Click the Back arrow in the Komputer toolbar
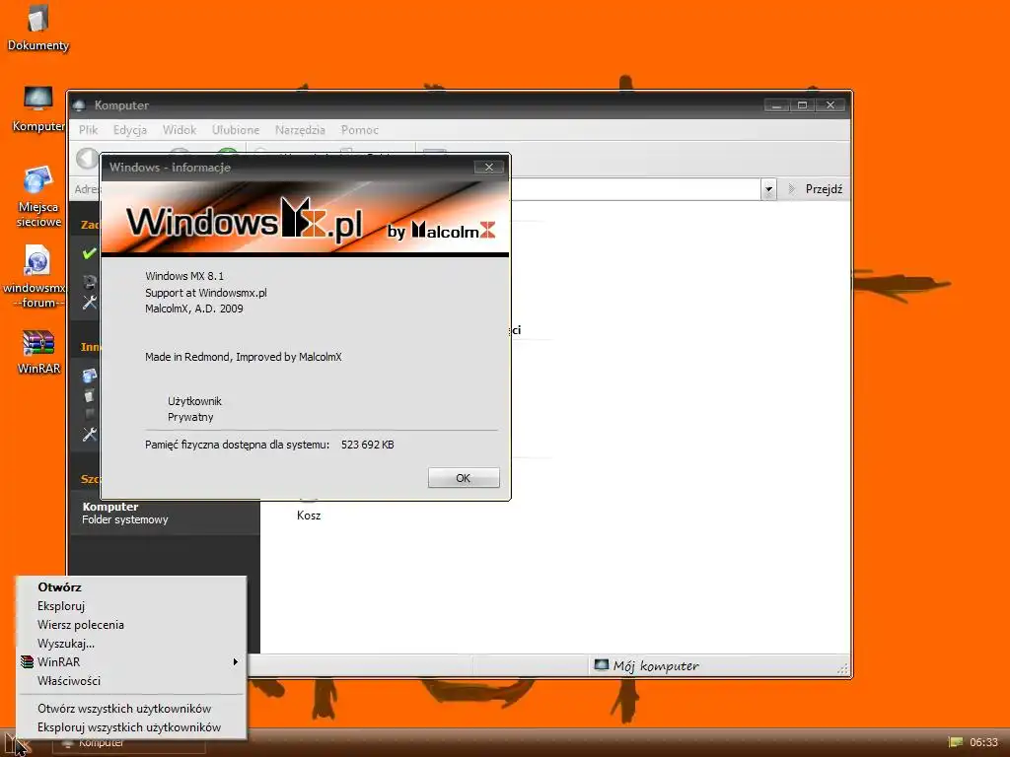1010x757 pixels. (x=87, y=159)
